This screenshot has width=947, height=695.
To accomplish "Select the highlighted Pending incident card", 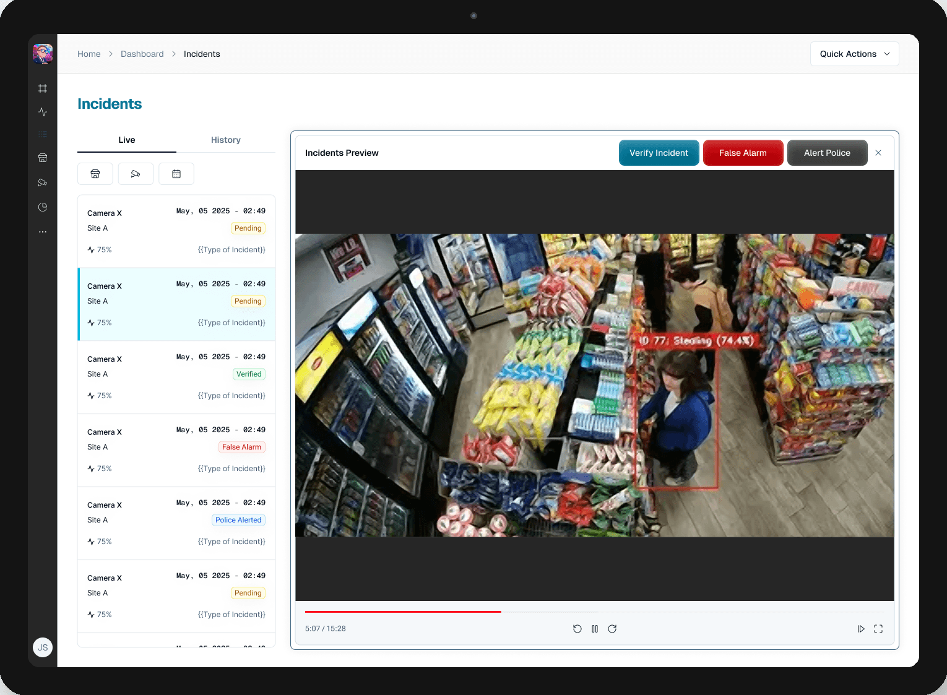I will pos(176,304).
